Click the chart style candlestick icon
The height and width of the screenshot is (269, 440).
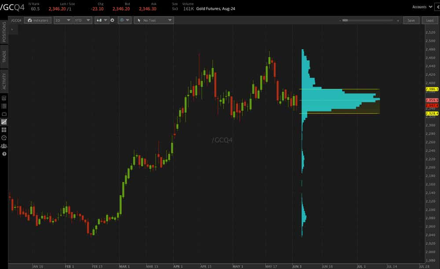click(x=99, y=20)
